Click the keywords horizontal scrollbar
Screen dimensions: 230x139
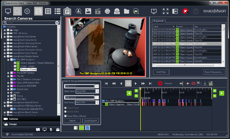point(185,65)
